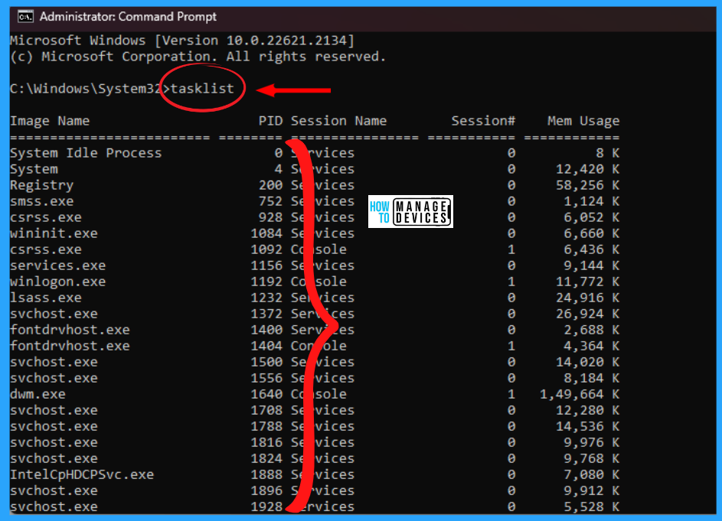Viewport: 722px width, 521px height.
Task: Click the Mem Usage column header
Action: pyautogui.click(x=583, y=121)
